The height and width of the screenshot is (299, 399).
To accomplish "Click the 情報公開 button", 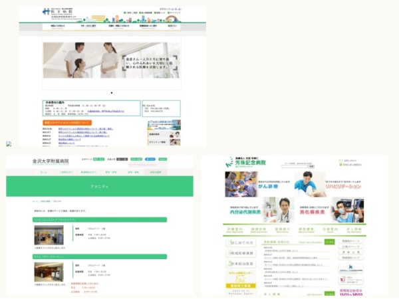I will (x=351, y=252).
